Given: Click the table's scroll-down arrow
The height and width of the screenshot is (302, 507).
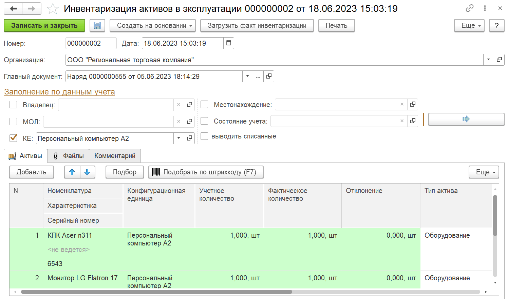Looking at the screenshot, I should coord(495,282).
